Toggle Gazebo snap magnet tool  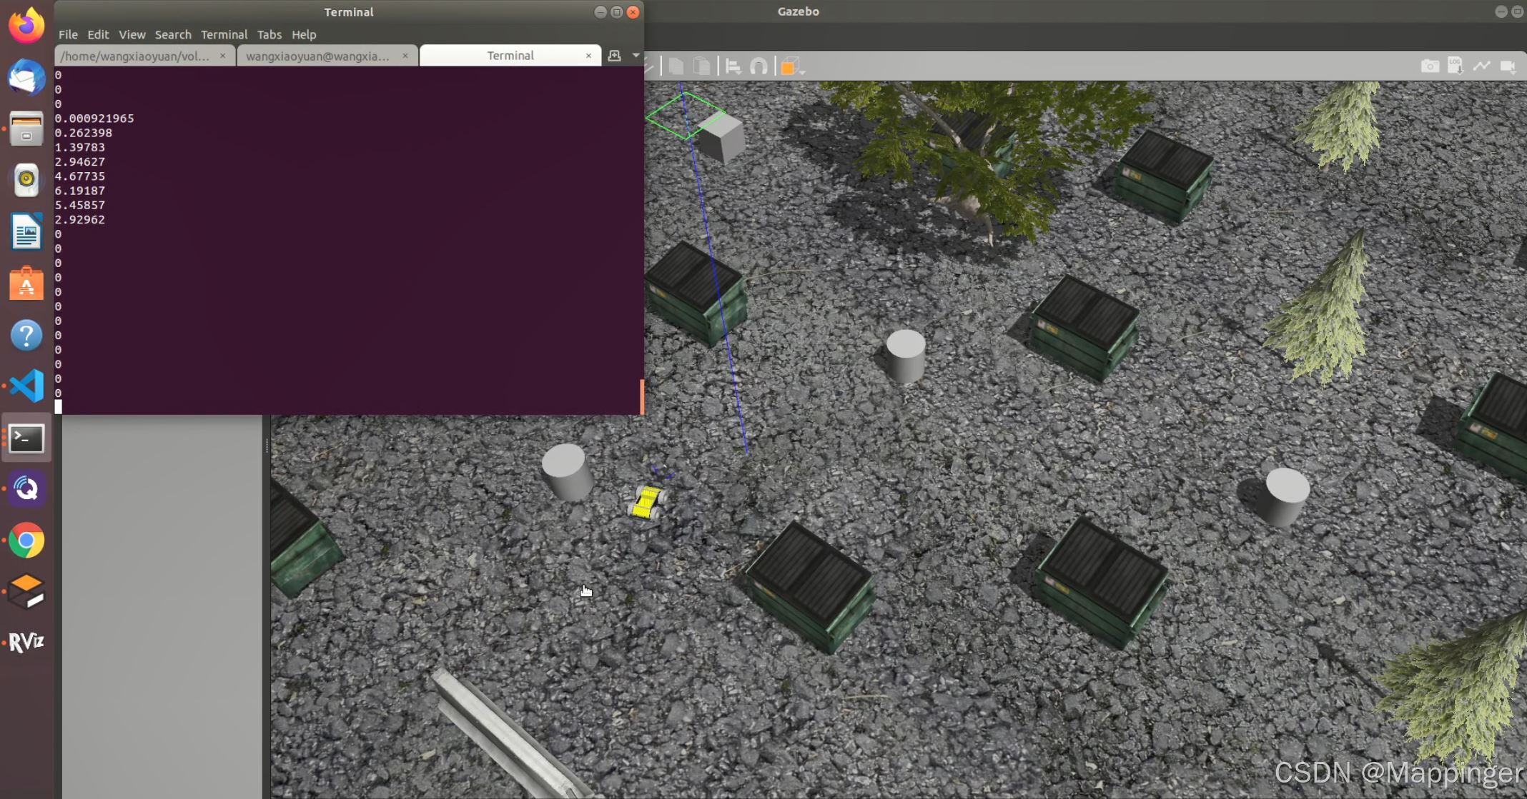(758, 66)
